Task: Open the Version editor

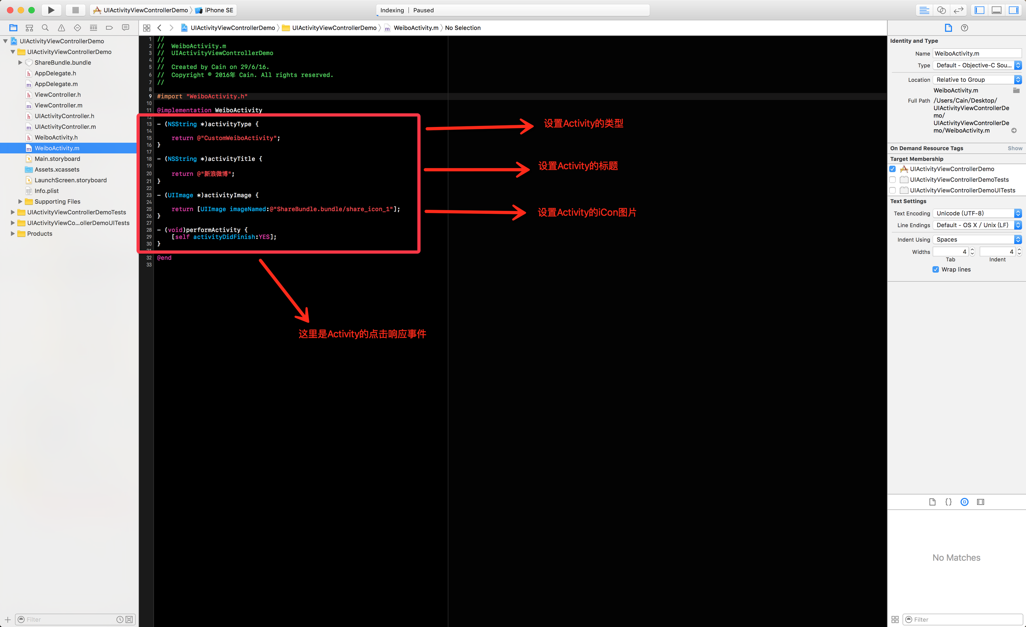Action: pyautogui.click(x=958, y=10)
